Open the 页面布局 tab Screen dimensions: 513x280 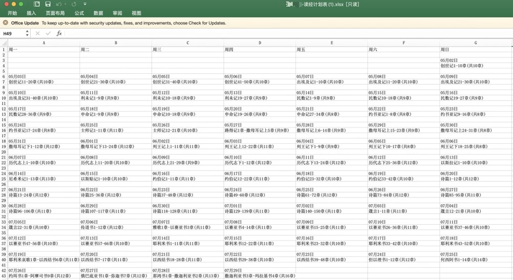point(55,13)
